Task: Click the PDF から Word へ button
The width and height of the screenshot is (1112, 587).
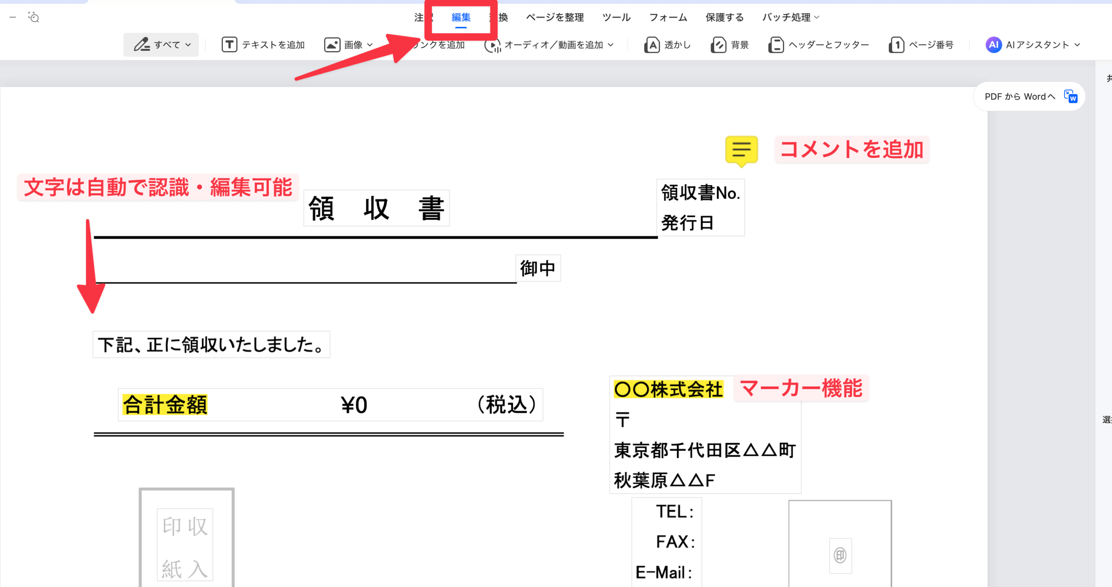Action: pos(1029,96)
